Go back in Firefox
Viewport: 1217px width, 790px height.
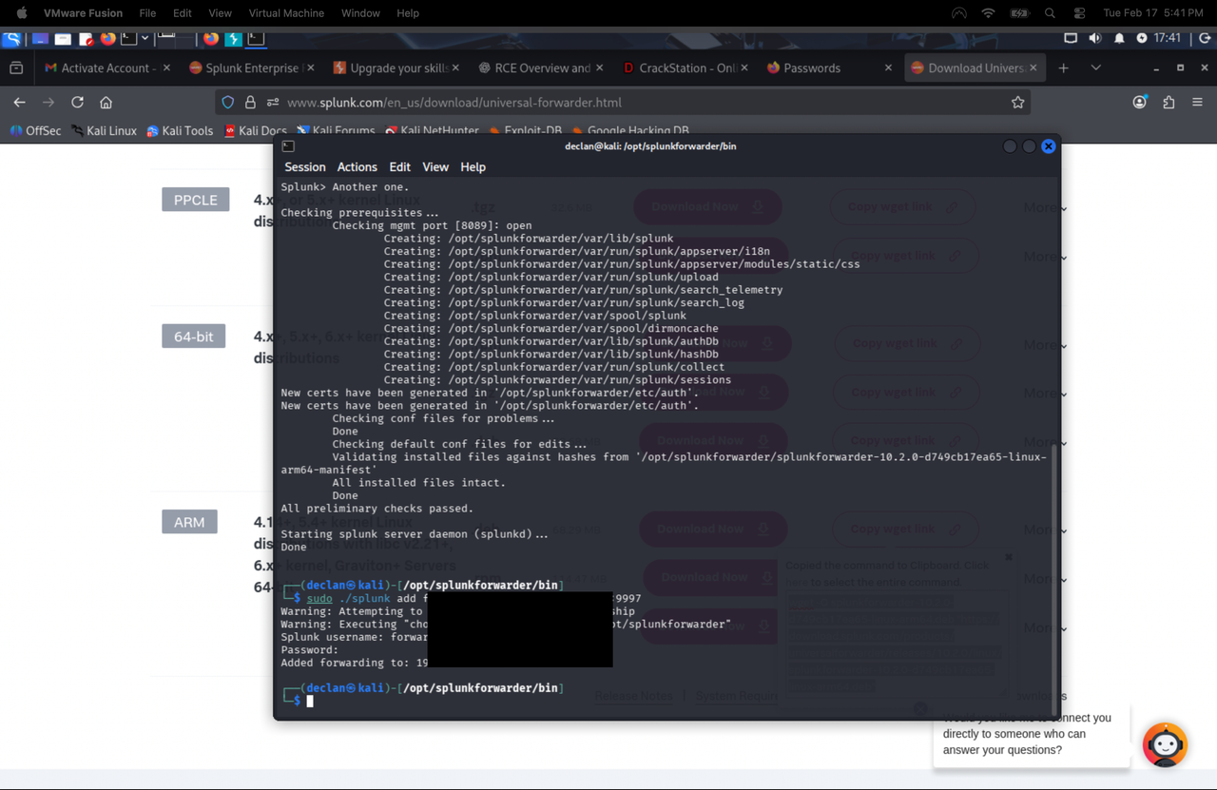pyautogui.click(x=19, y=102)
